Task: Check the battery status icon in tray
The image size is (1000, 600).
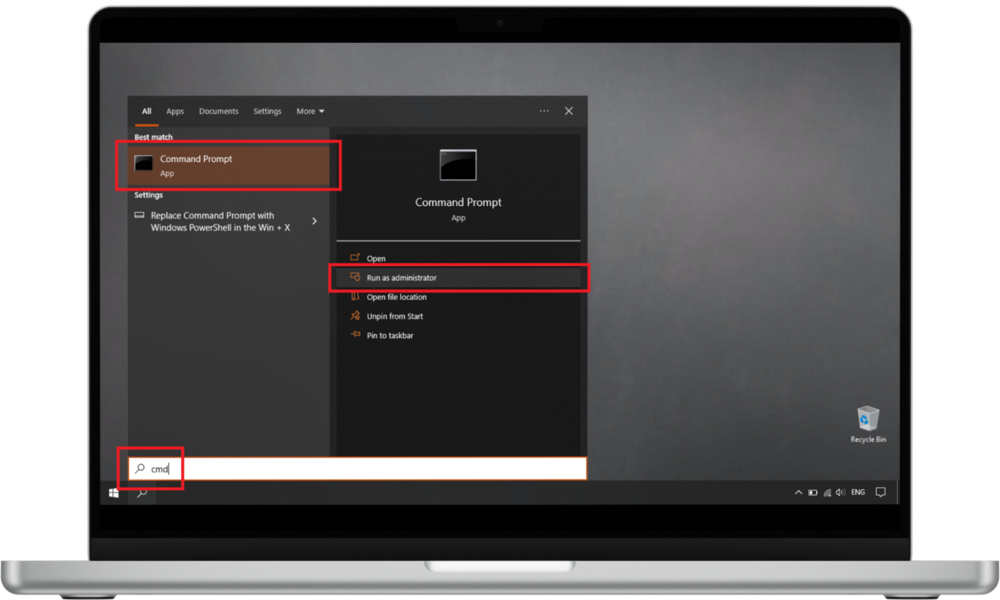Action: point(813,492)
